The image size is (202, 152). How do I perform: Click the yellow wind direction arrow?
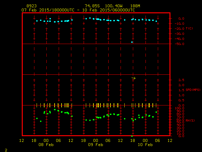(x=134, y=78)
